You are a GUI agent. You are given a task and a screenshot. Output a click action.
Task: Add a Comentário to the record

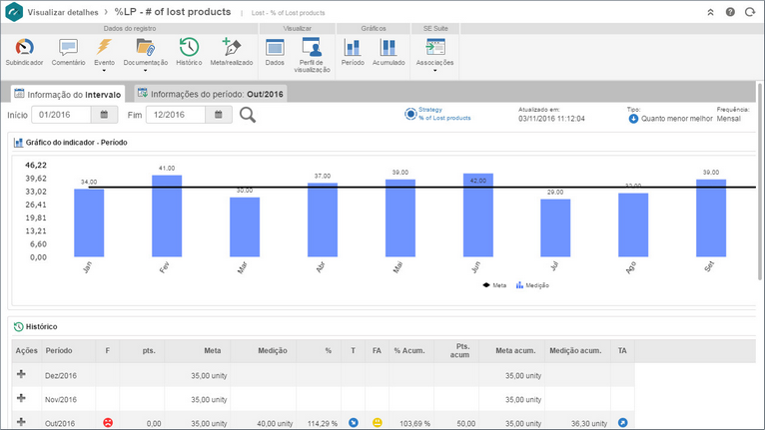tap(68, 52)
